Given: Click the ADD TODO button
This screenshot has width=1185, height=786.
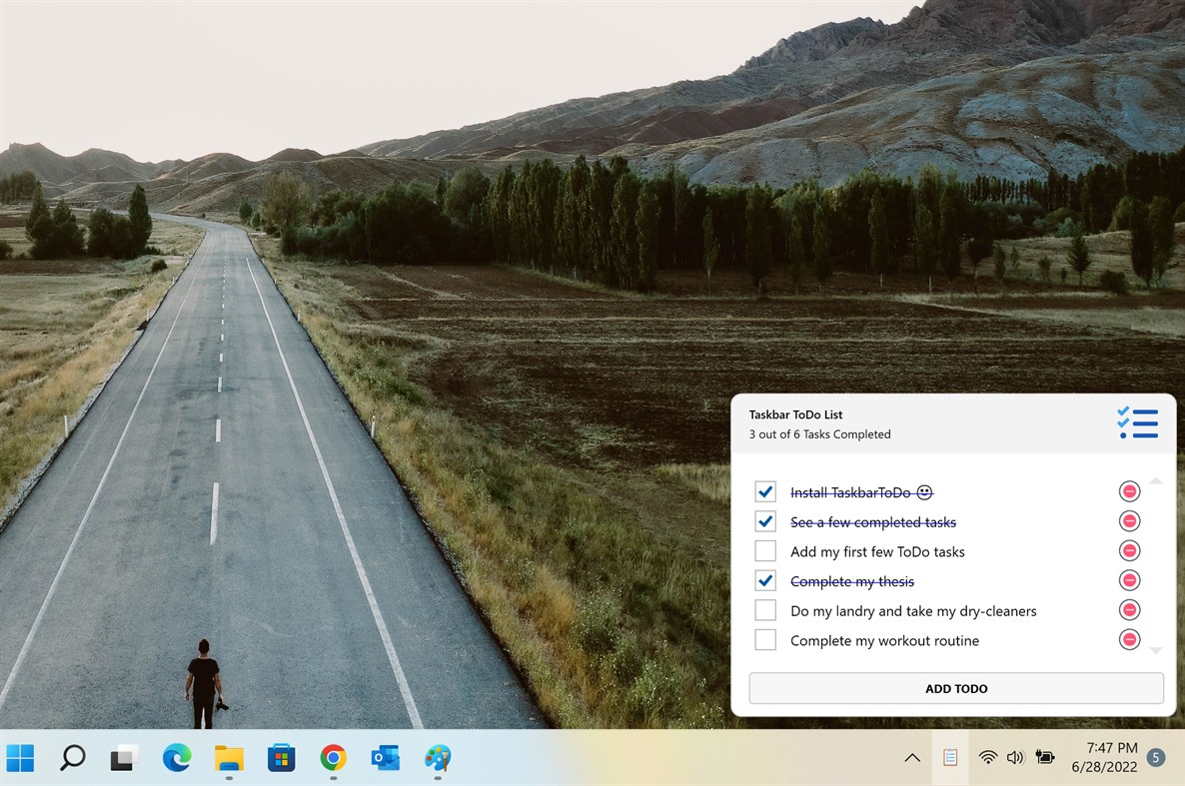Looking at the screenshot, I should pyautogui.click(x=955, y=688).
